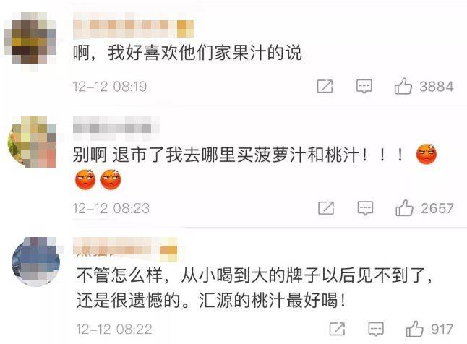Screen dimensions: 467x344
Task: Like the comment with 3884 likes
Action: pos(403,87)
